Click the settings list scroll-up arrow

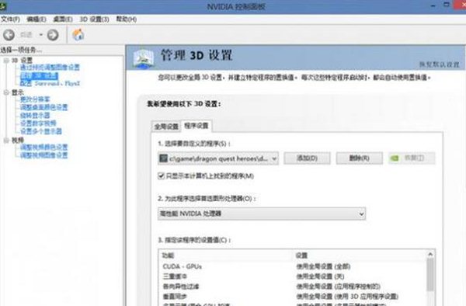(430, 255)
